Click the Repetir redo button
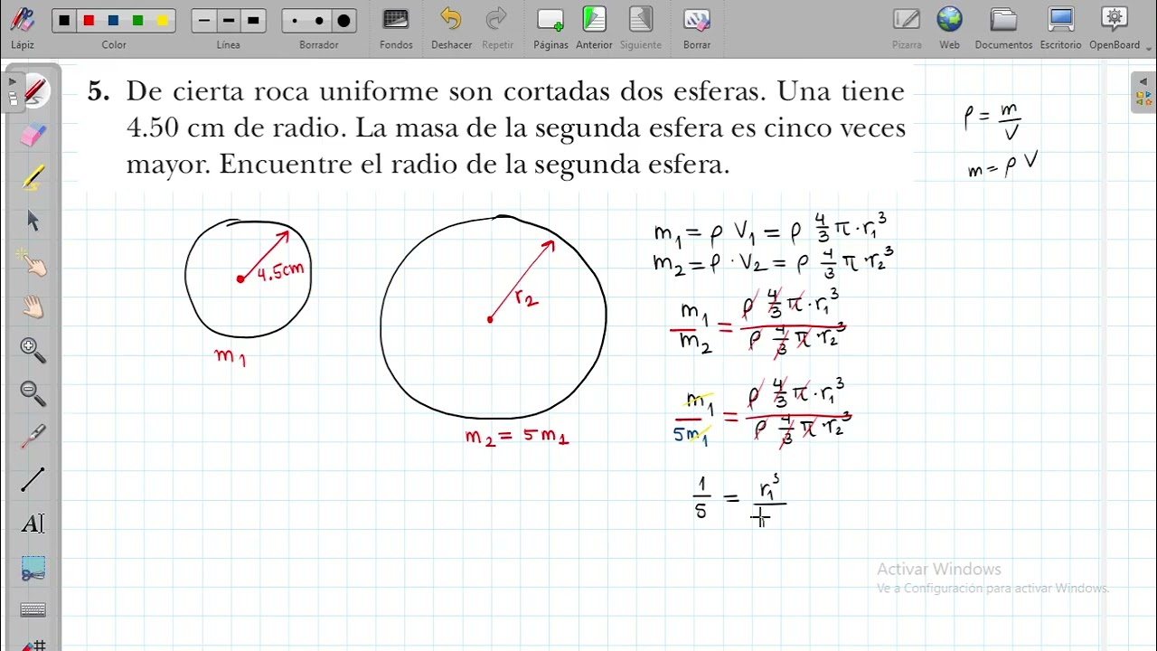1157x651 pixels. point(497,27)
